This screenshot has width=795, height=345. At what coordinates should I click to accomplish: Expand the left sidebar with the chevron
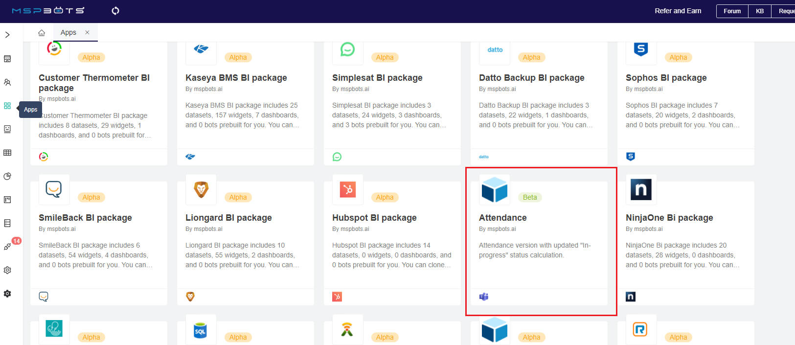(7, 35)
